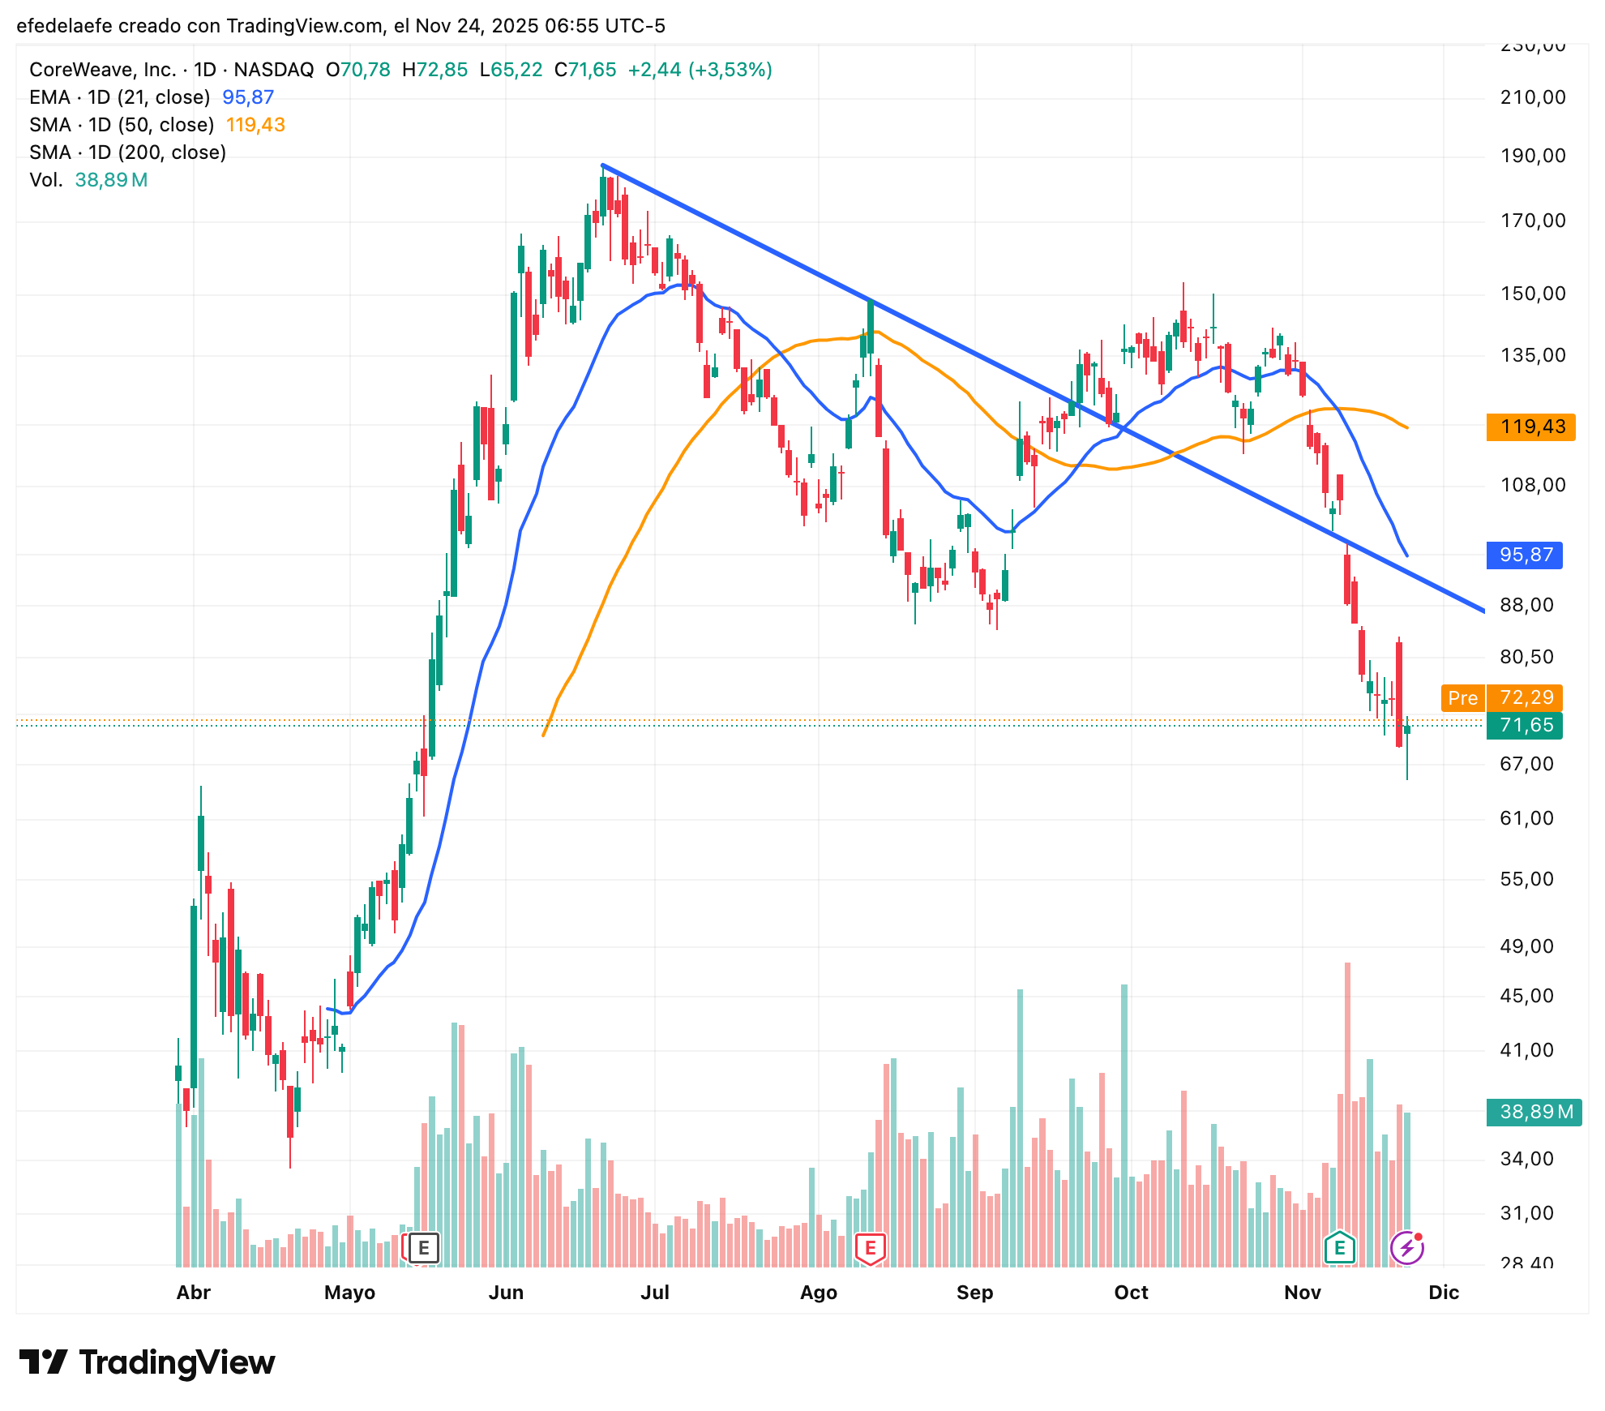The height and width of the screenshot is (1411, 1605).
Task: Click the TradingView.com header text link
Action: pyautogui.click(x=304, y=26)
